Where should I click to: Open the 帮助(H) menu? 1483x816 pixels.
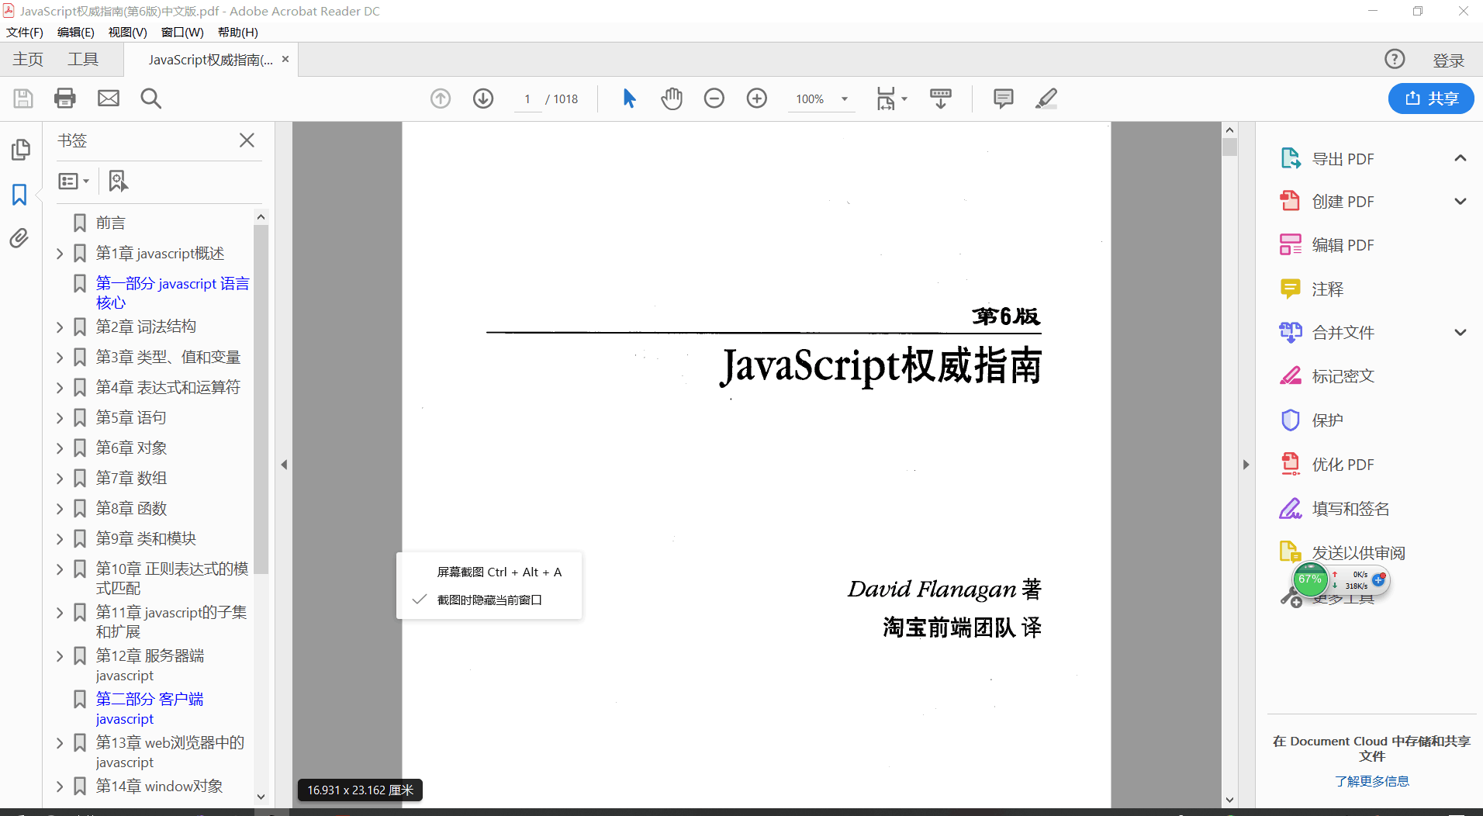(x=238, y=32)
